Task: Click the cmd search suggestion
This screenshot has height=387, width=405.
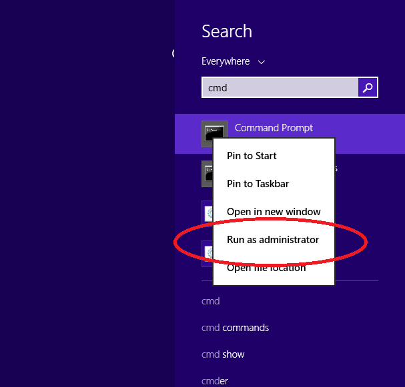Action: click(211, 301)
